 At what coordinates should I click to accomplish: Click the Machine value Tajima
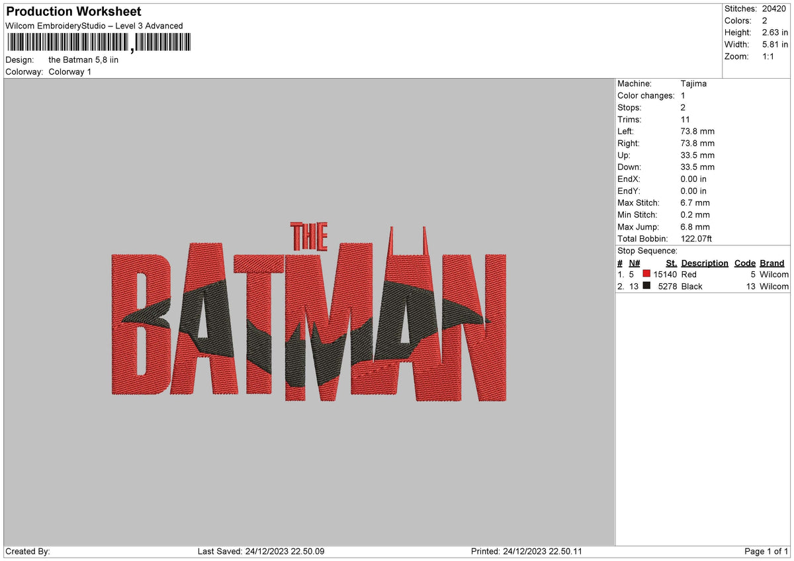point(693,83)
